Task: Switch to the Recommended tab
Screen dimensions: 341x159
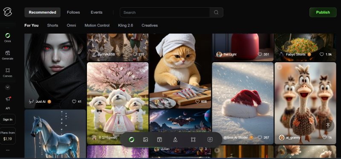Action: pos(42,12)
